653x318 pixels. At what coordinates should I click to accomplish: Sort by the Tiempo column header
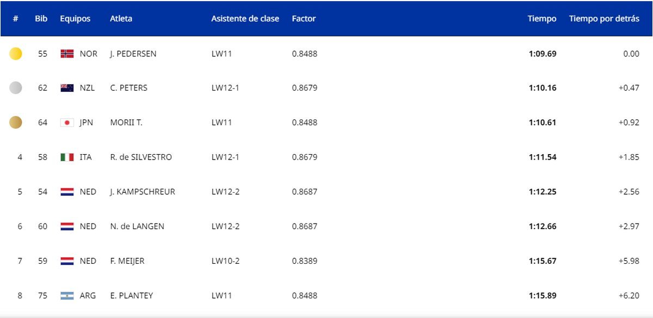point(542,18)
